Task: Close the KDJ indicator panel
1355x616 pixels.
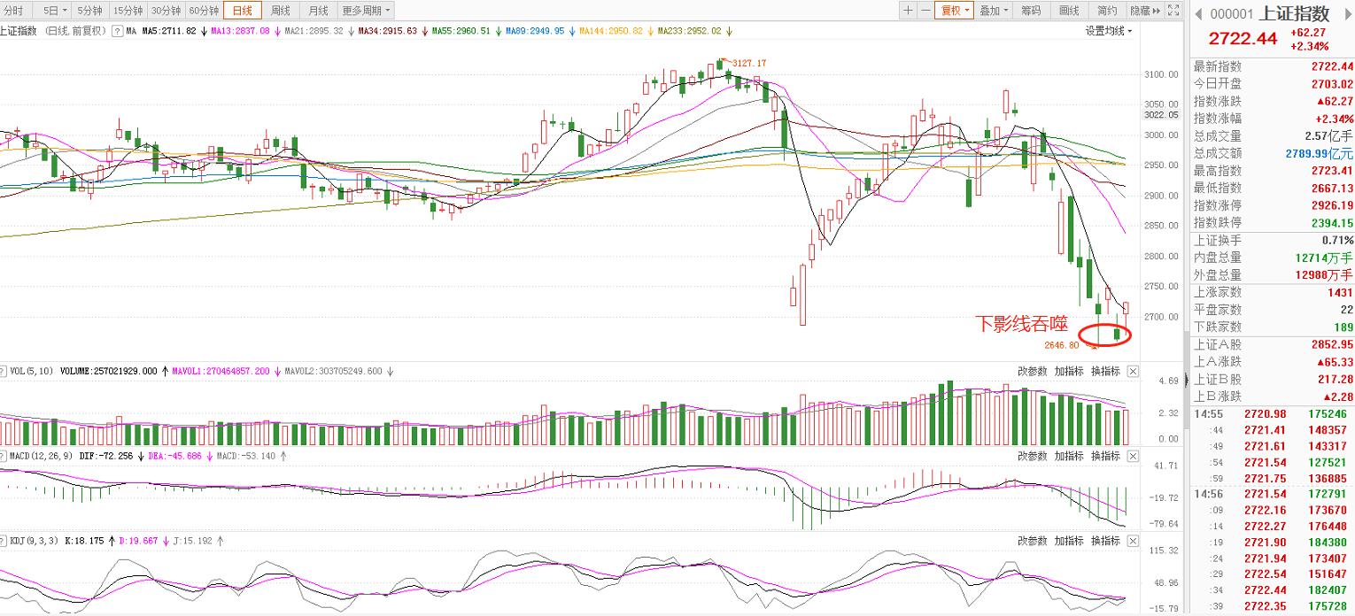Action: pyautogui.click(x=1133, y=541)
